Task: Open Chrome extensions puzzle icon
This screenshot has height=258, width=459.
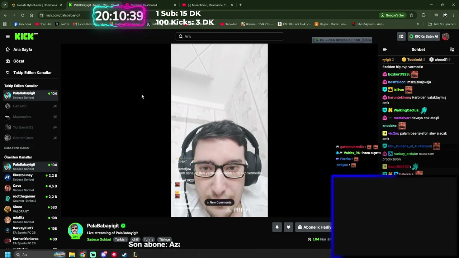Action: (x=423, y=15)
